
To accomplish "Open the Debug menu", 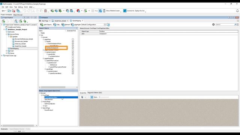I will click(x=20, y=7).
